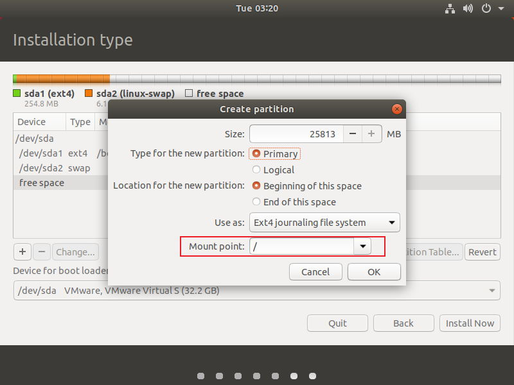The width and height of the screenshot is (514, 385).
Task: Select Logical partition type
Action: (x=274, y=170)
